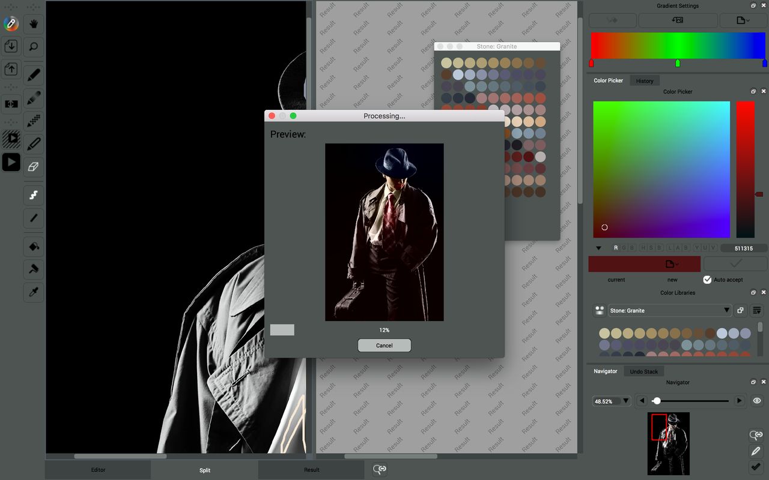
Task: Switch to the Editor view tab
Action: tap(98, 470)
